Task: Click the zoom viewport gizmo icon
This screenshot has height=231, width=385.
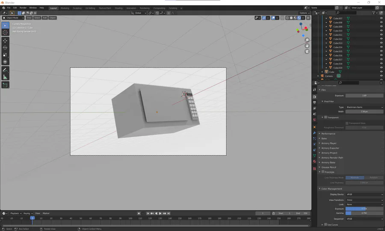Action: 307,40
